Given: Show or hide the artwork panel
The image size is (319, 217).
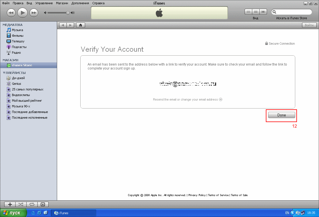Looking at the screenshot, I should pyautogui.click(x=43, y=204).
